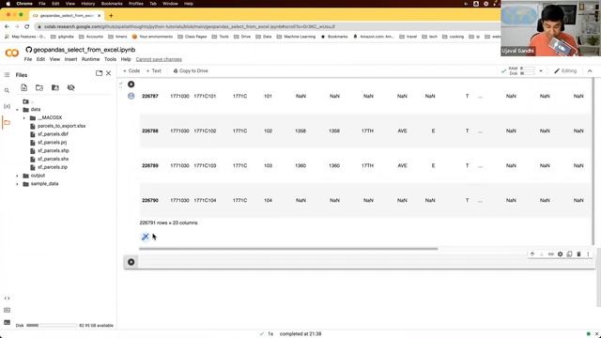The height and width of the screenshot is (338, 601).
Task: Collapse the header with chevron up
Action: point(590,71)
